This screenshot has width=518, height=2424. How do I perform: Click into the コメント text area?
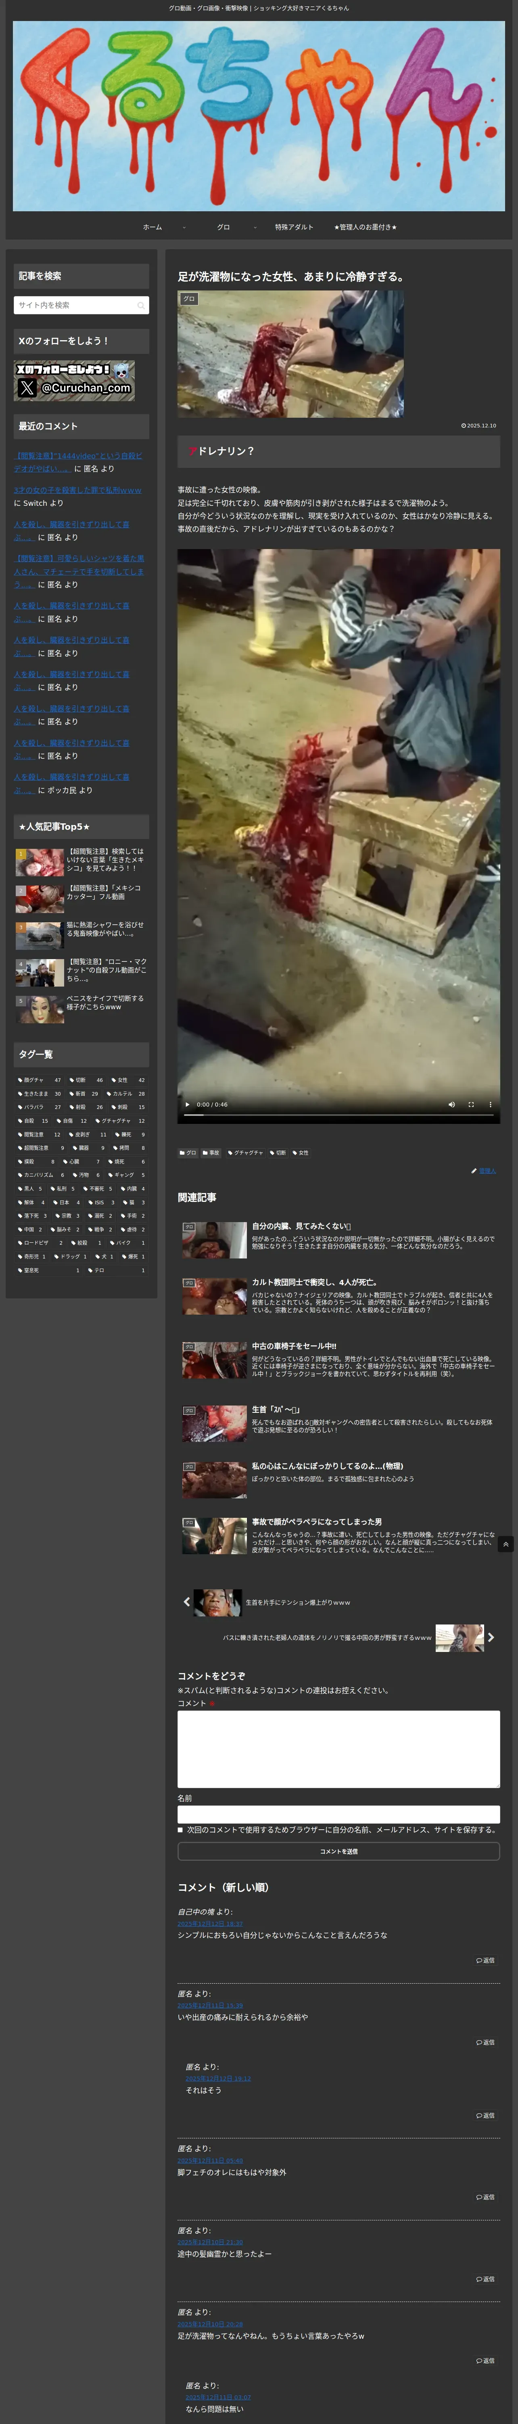pos(338,1749)
